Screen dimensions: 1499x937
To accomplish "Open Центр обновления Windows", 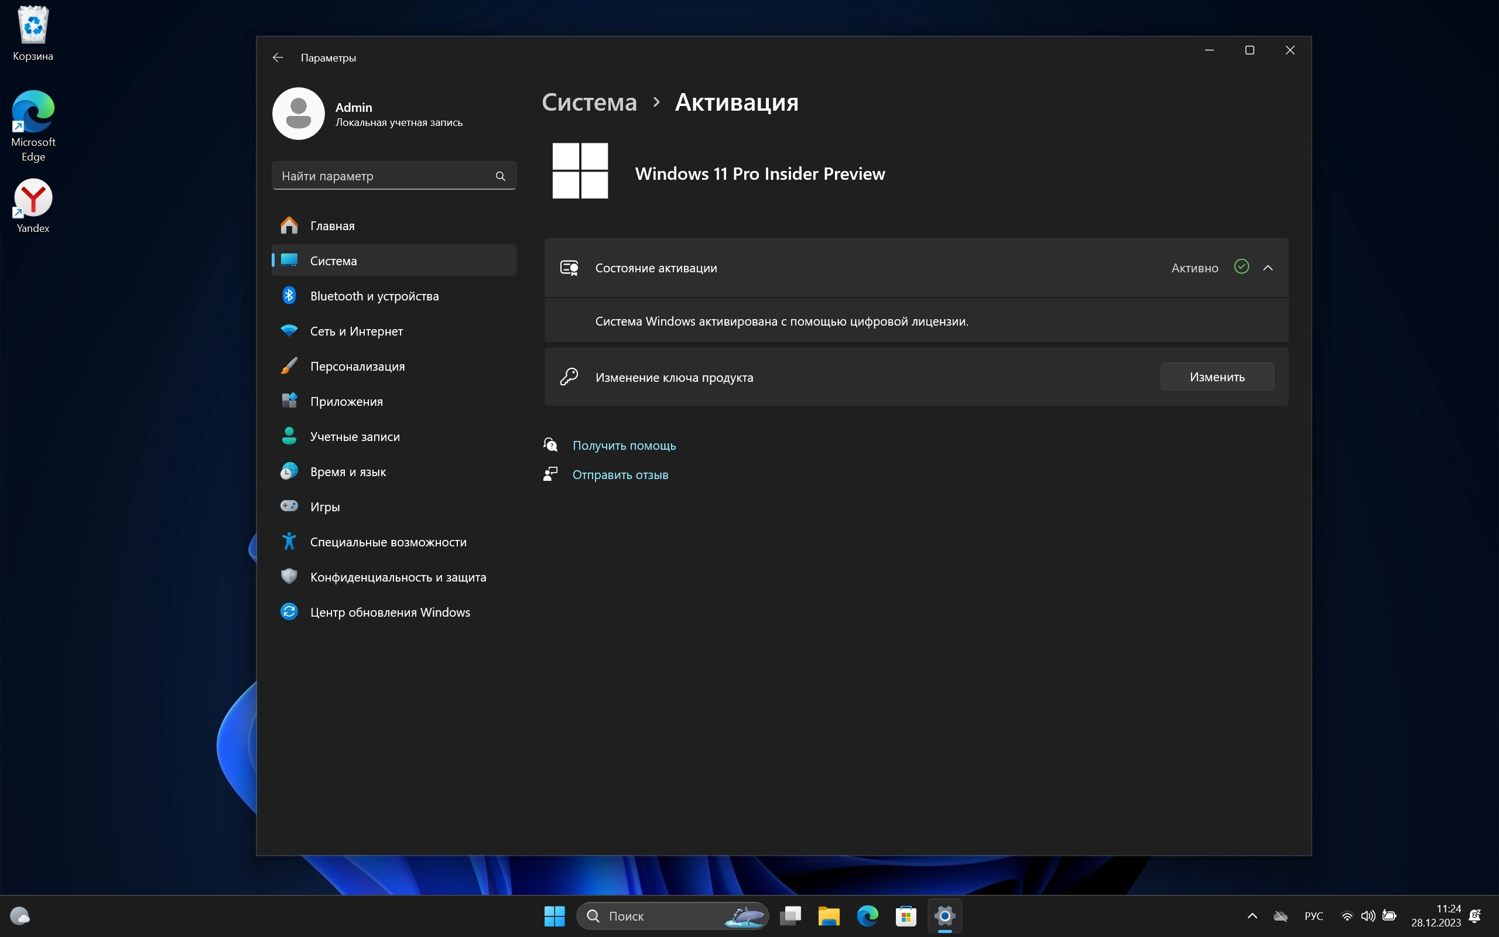I will coord(389,613).
